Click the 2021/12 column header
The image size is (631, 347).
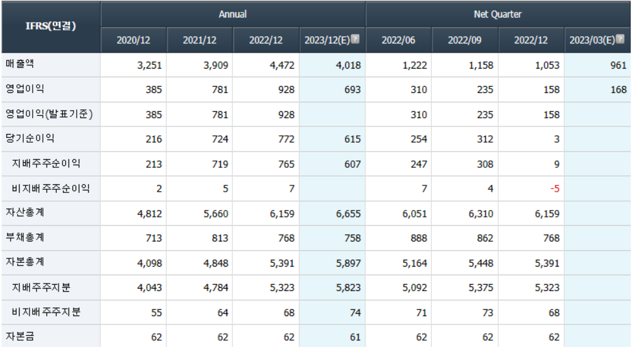click(199, 40)
